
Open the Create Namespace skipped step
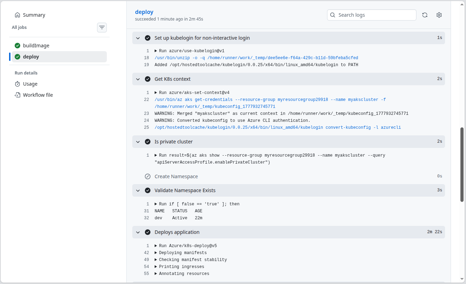pyautogui.click(x=289, y=176)
